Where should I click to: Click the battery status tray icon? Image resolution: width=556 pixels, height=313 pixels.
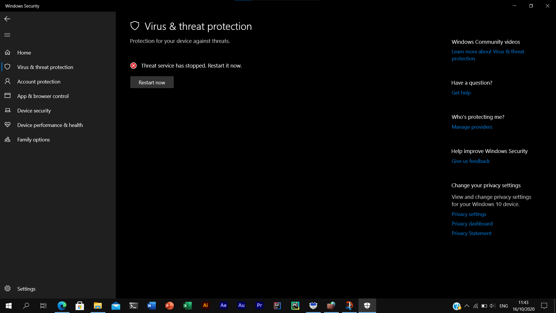tap(484, 306)
